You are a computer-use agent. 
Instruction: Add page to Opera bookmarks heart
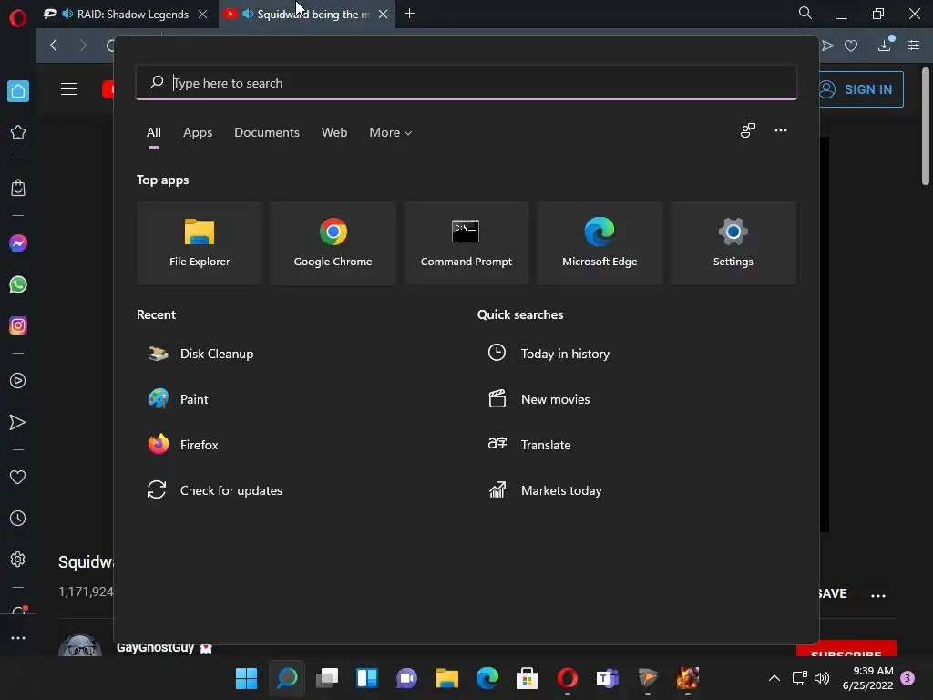click(x=851, y=46)
